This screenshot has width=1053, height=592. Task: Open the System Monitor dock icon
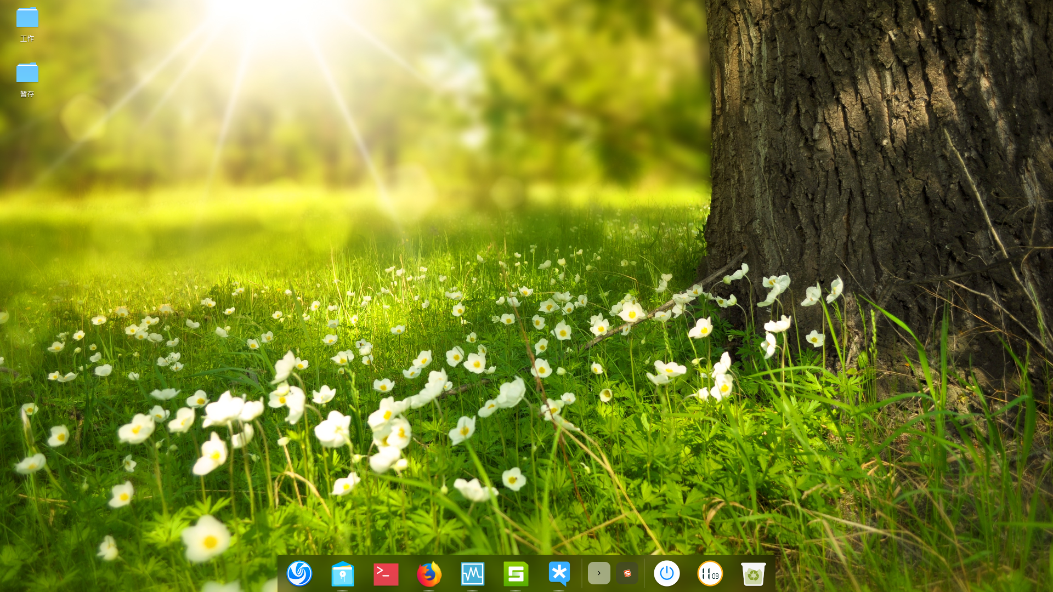point(473,574)
